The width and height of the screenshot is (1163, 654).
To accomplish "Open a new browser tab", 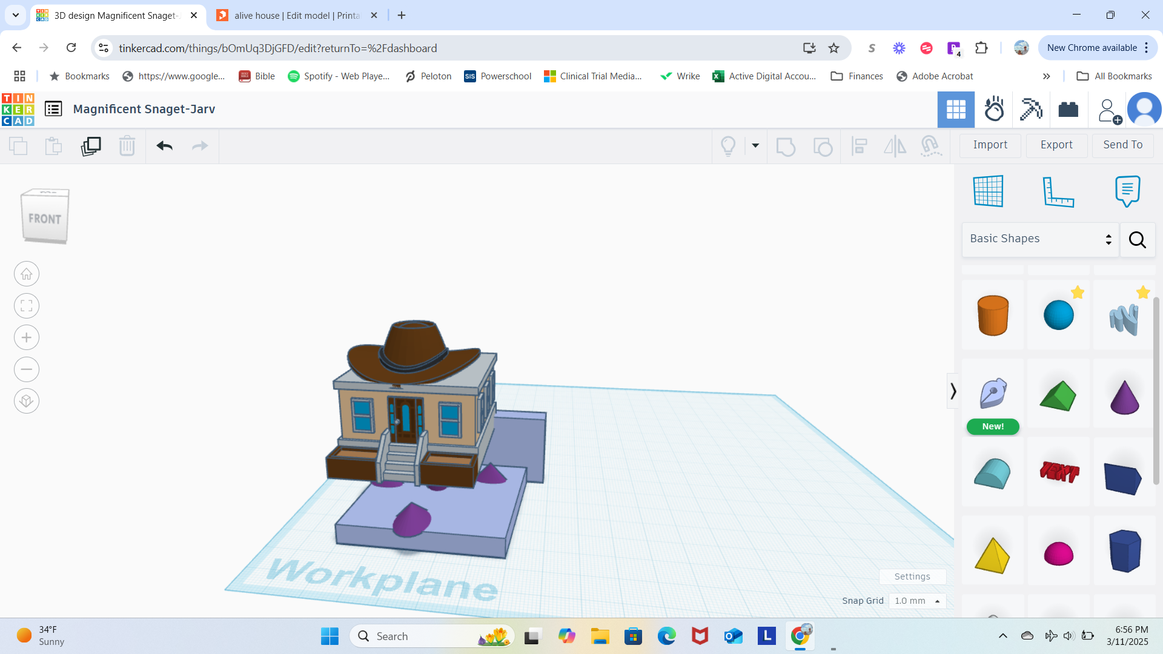I will pyautogui.click(x=402, y=16).
